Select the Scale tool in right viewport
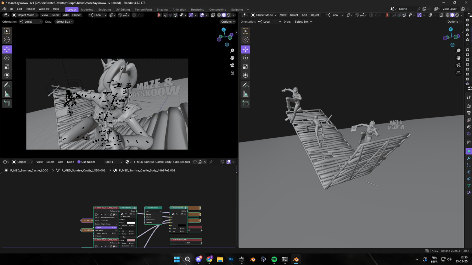This screenshot has width=472, height=265. click(x=245, y=67)
